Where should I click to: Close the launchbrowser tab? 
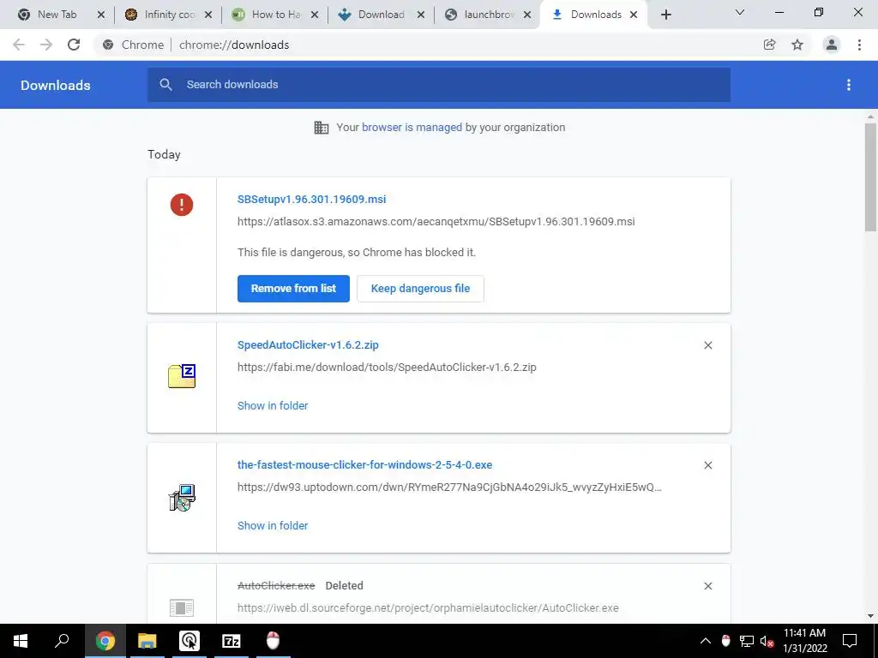pyautogui.click(x=527, y=15)
